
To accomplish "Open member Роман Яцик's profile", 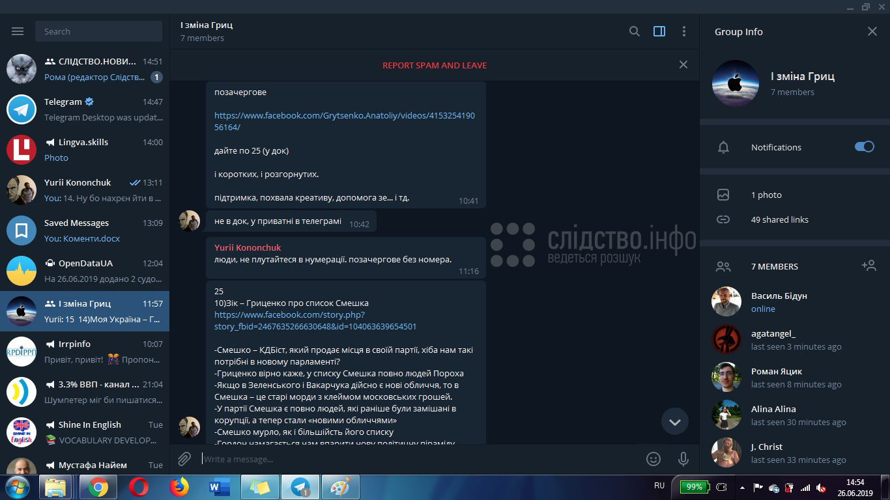I will point(795,377).
